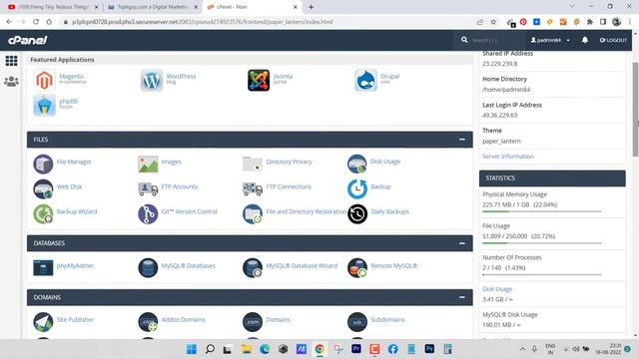
Task: Open Premiere Pro from the taskbar
Action: coord(356,349)
